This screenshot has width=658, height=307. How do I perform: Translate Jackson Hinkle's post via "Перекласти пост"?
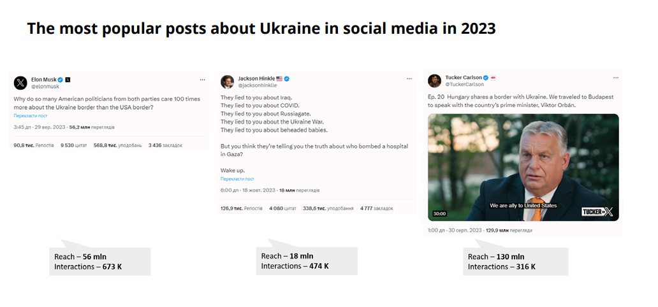click(237, 179)
